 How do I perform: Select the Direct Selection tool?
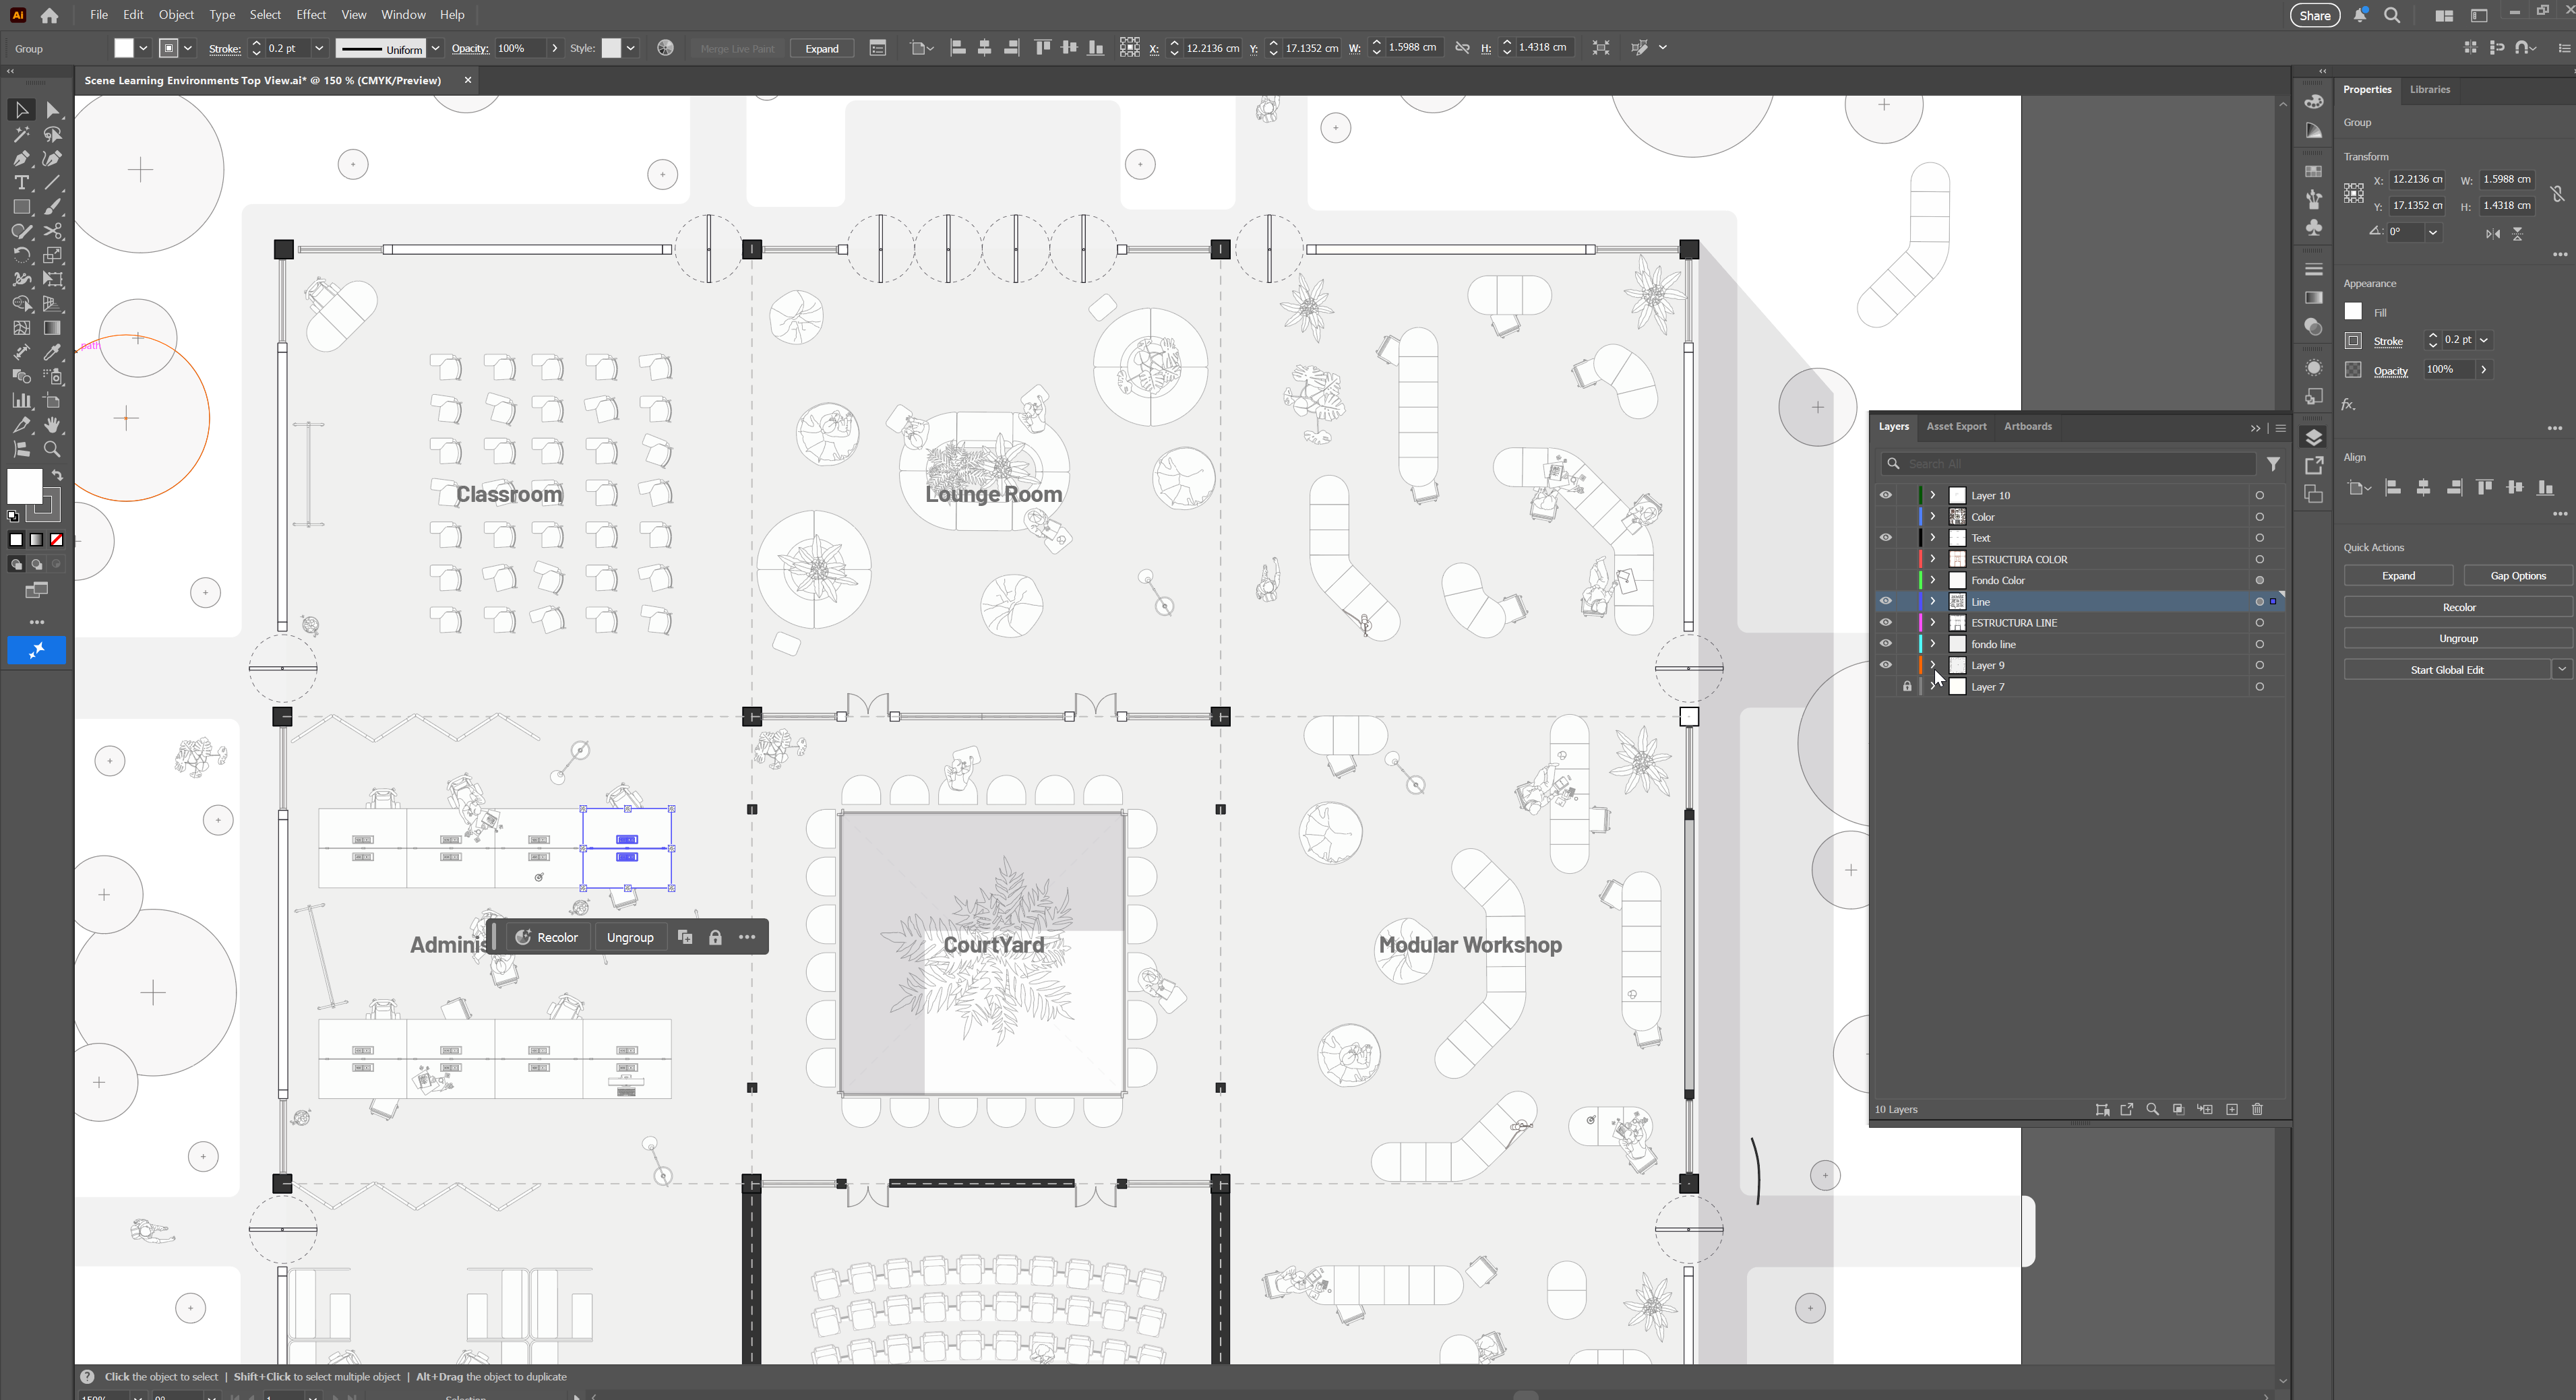[x=53, y=110]
